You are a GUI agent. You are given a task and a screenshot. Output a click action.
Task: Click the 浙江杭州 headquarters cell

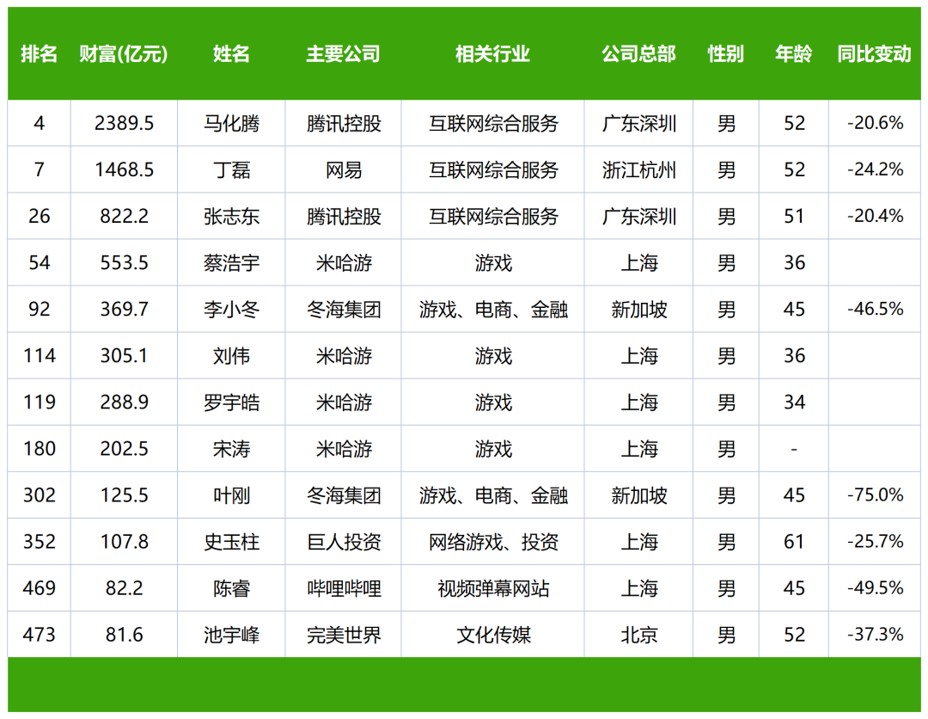click(x=638, y=170)
